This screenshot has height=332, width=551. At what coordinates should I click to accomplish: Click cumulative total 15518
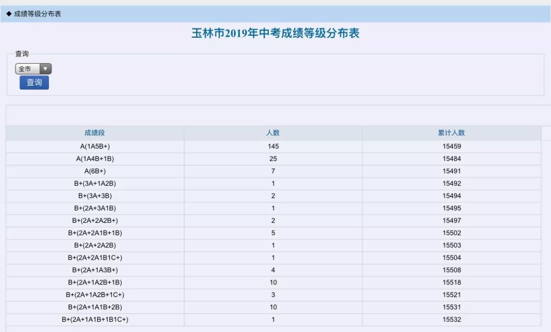(x=452, y=283)
